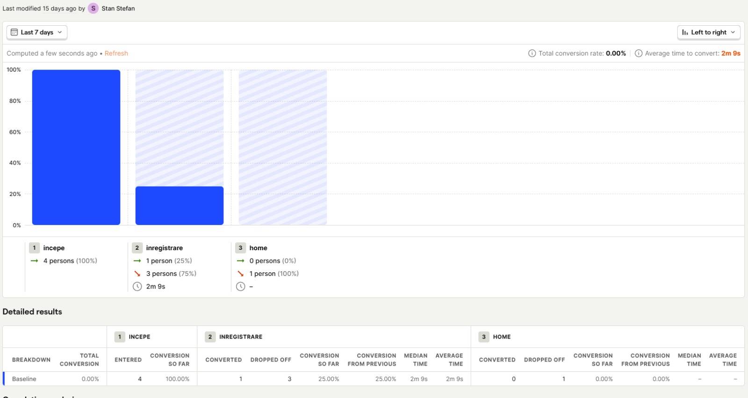The height and width of the screenshot is (398, 748).
Task: Click the home step label
Action: pos(259,248)
